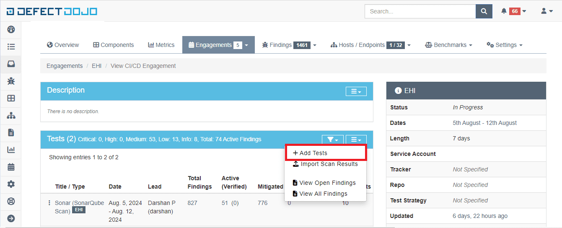Choose Import Scan Results option
Image resolution: width=562 pixels, height=228 pixels.
pyautogui.click(x=329, y=164)
